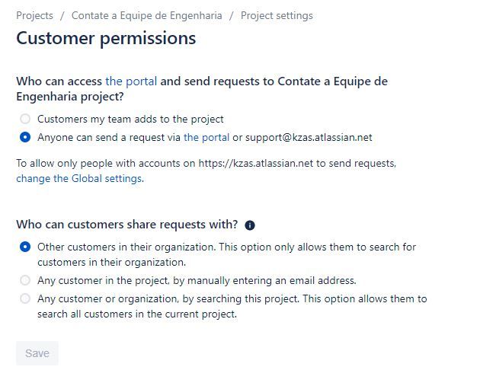This screenshot has width=480, height=386.
Task: Click the Save button
Action: tap(37, 353)
